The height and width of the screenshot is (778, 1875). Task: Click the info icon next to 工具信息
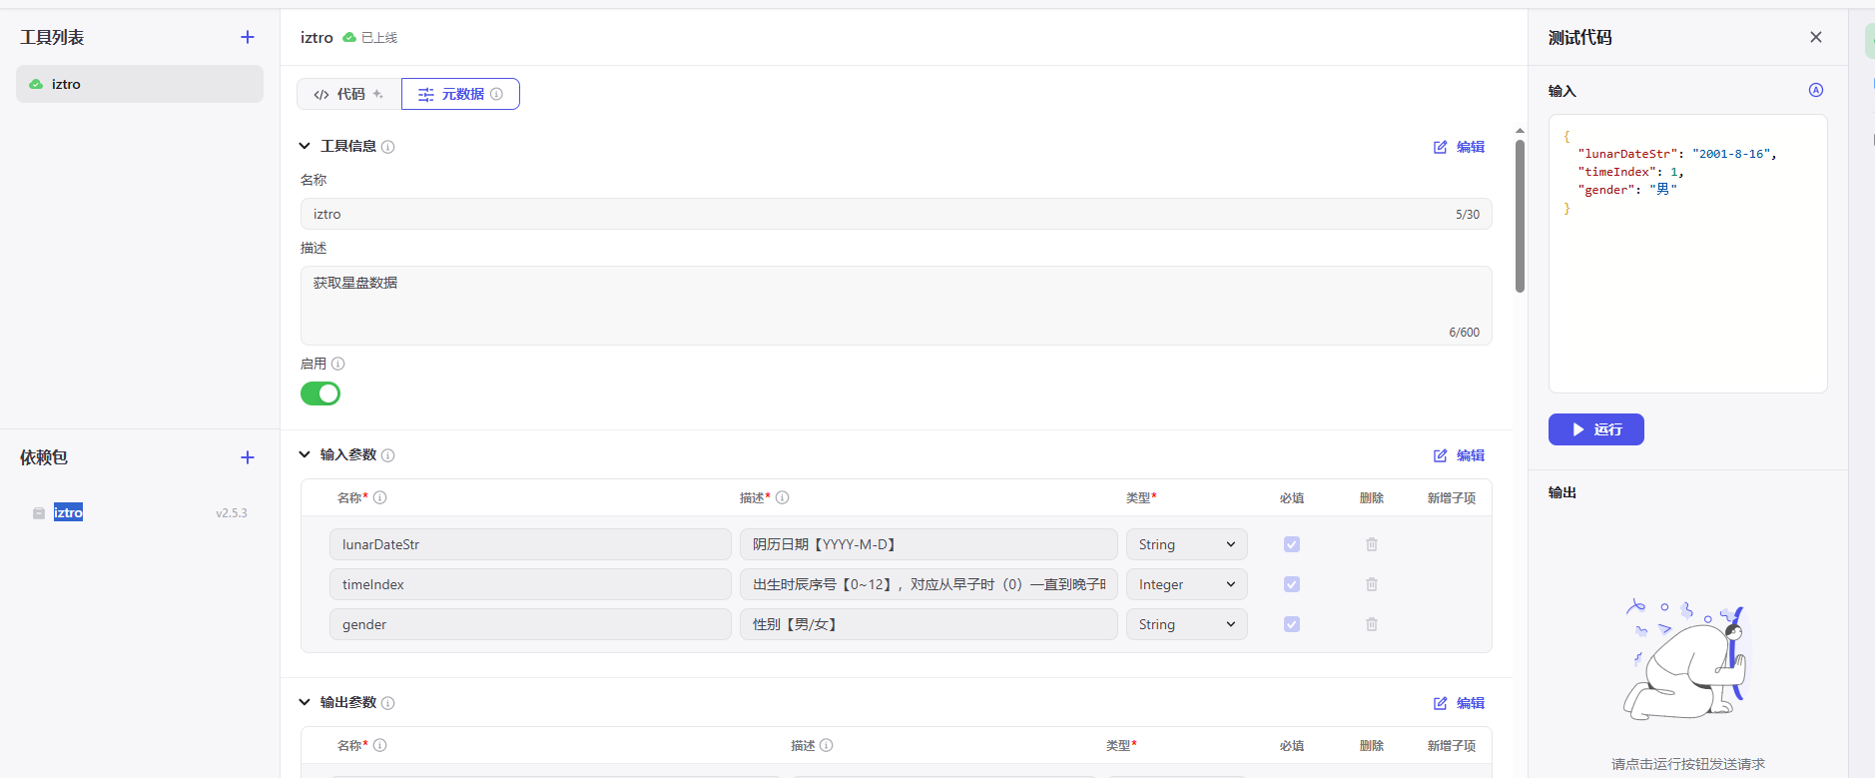tap(388, 147)
